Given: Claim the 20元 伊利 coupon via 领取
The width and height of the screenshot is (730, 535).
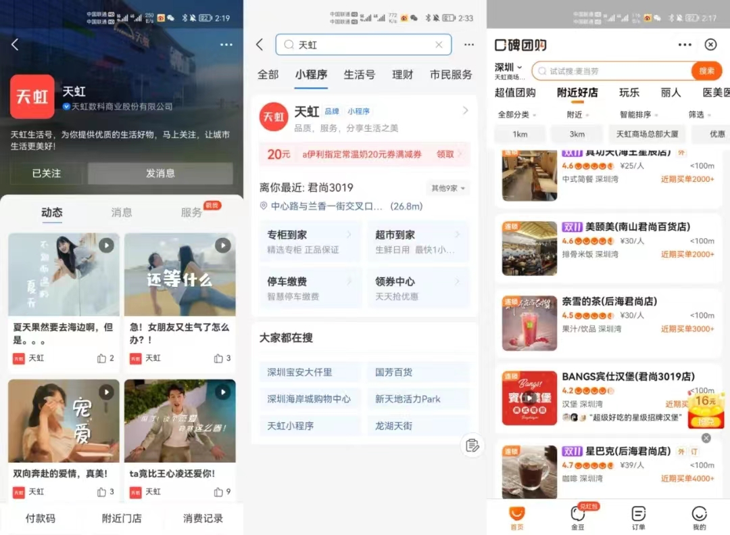Looking at the screenshot, I should tap(445, 154).
